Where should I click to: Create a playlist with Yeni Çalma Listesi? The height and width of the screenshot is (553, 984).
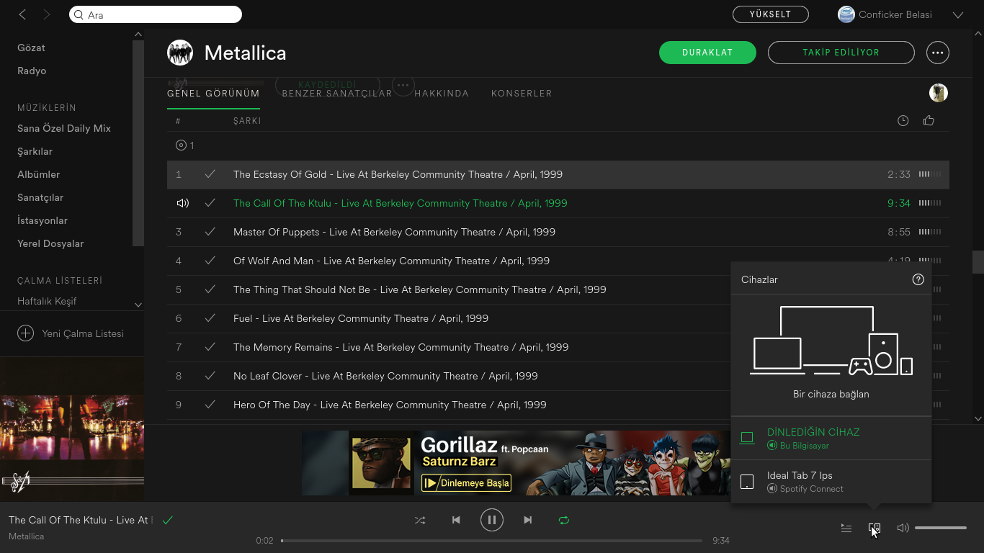click(x=71, y=333)
